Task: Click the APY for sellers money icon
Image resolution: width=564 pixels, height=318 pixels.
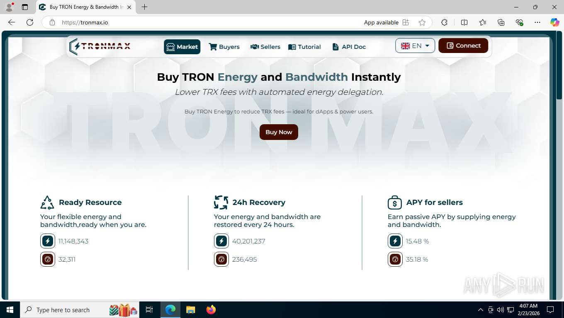Action: [x=395, y=202]
